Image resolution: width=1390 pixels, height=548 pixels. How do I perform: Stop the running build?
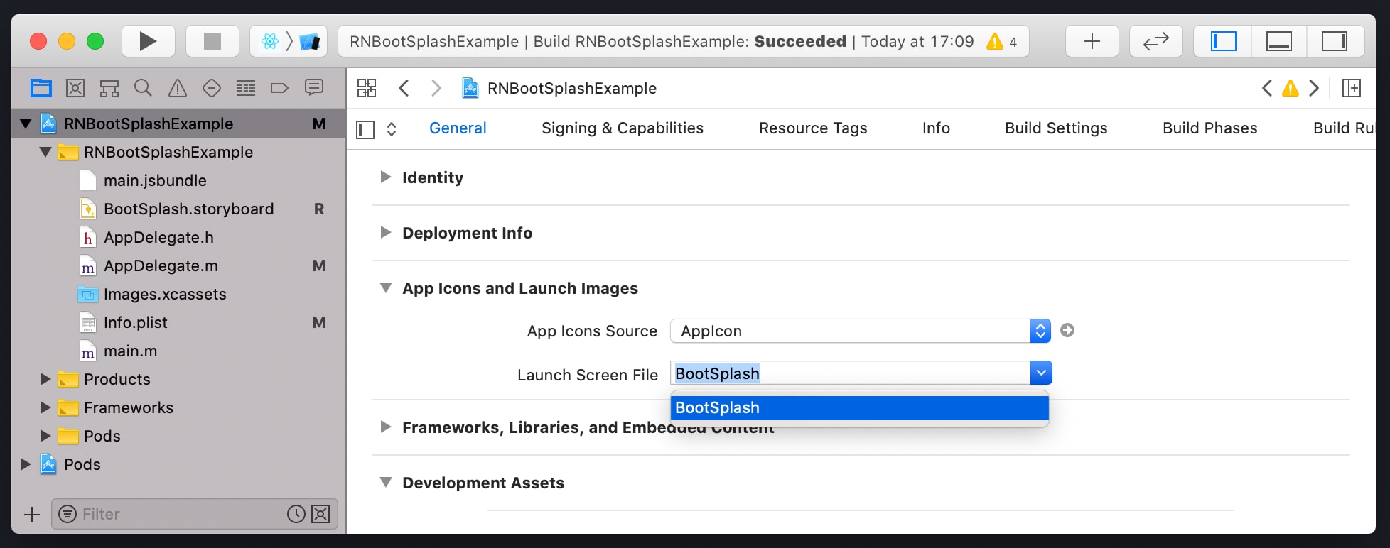point(212,41)
